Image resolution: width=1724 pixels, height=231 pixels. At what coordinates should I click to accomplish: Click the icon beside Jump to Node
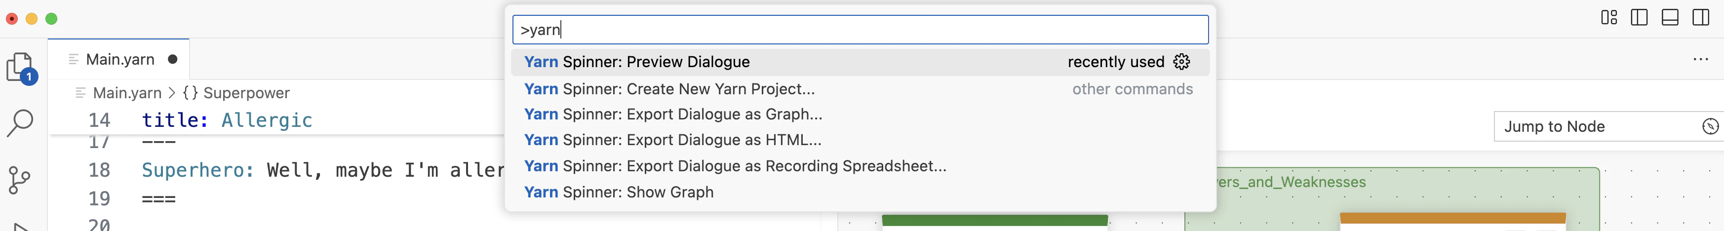(x=1710, y=126)
